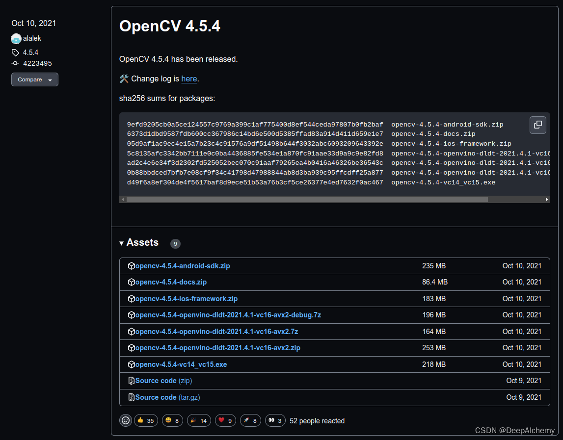The height and width of the screenshot is (440, 563).
Task: Open the change log via the here link
Action: (x=189, y=78)
